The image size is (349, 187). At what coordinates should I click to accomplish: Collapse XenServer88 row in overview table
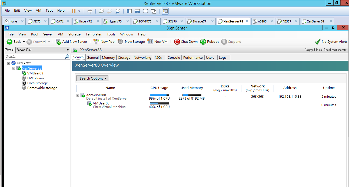[78, 95]
